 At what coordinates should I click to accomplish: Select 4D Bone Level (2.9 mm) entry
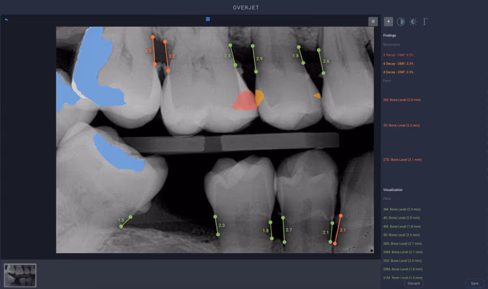[x=402, y=218]
